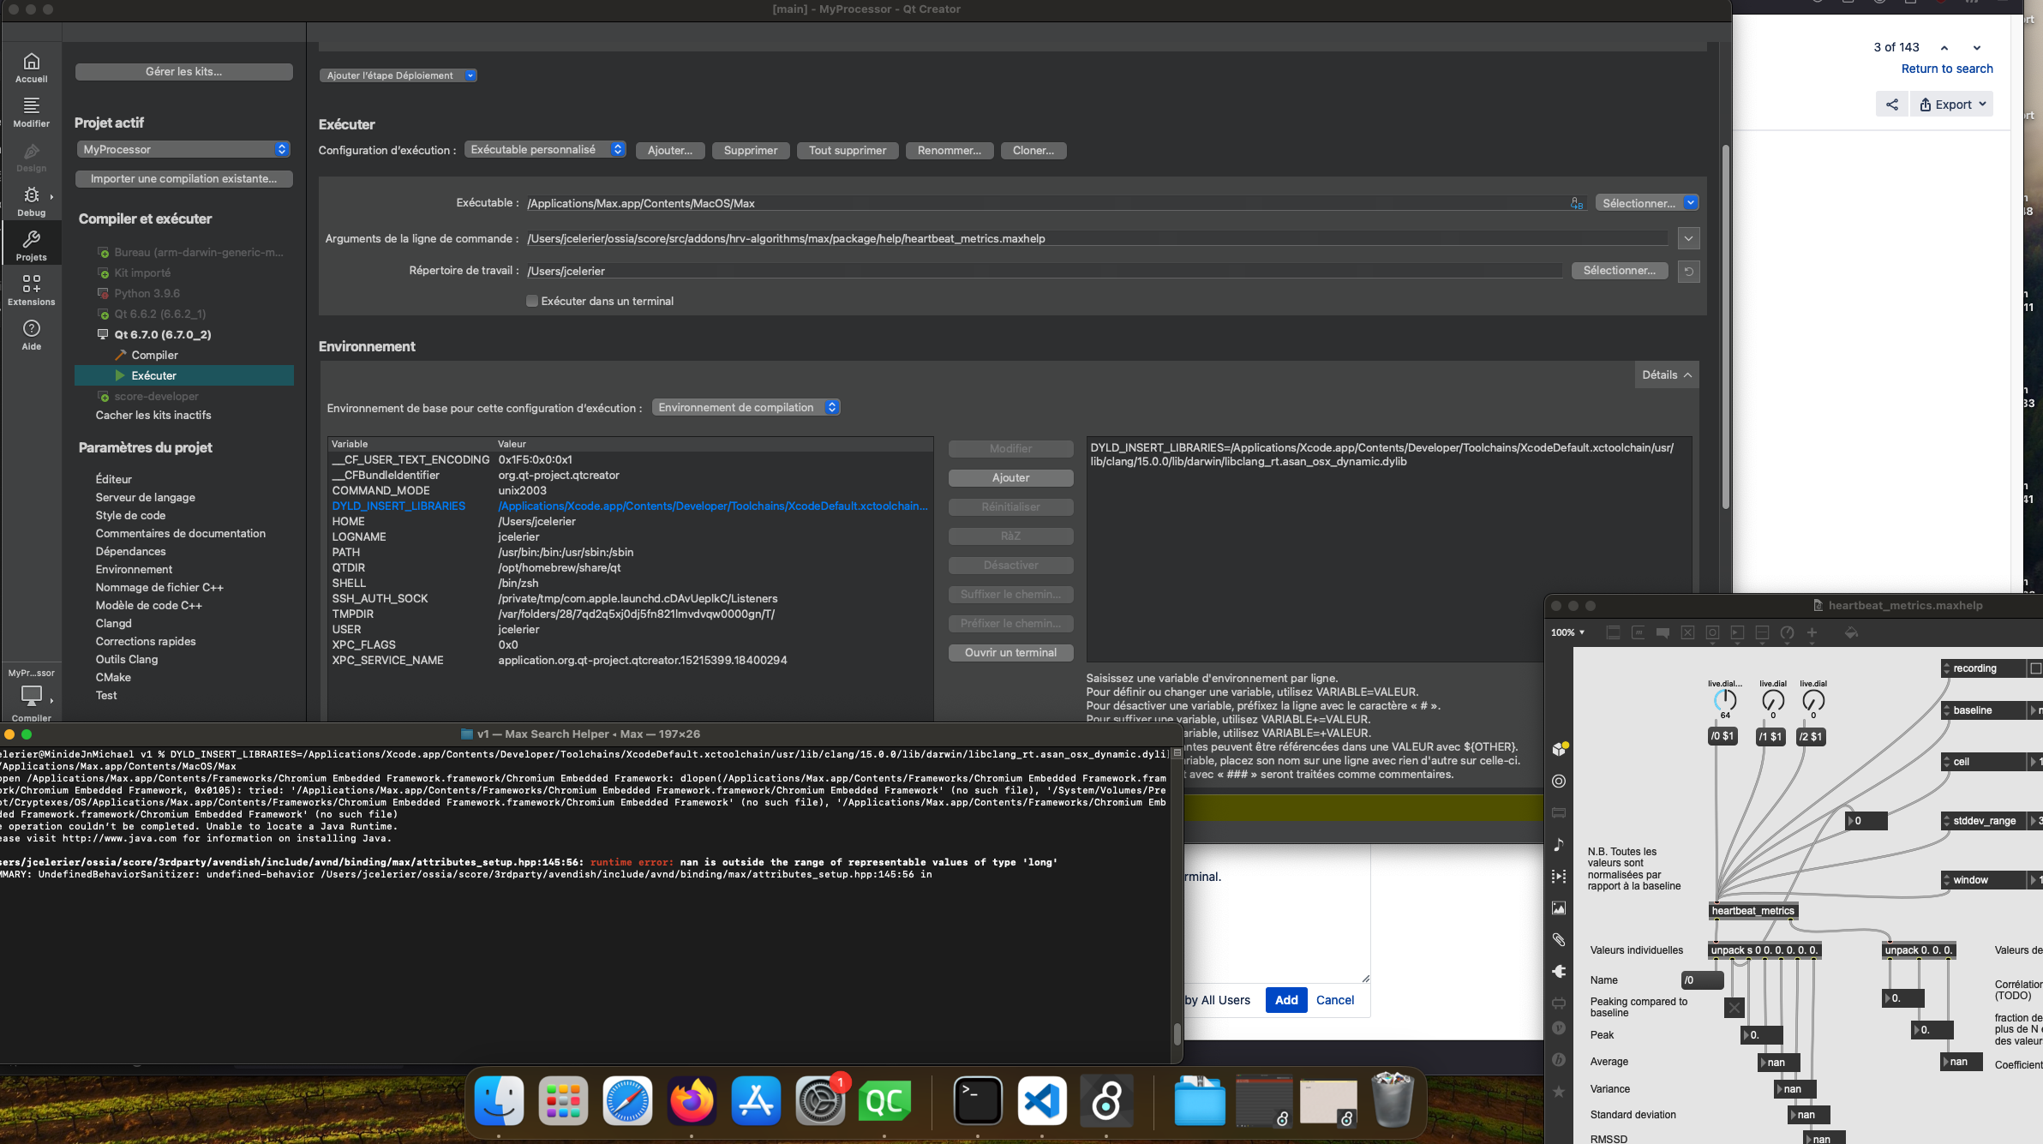
Task: Insert a comment from the Max toolbar
Action: (1663, 632)
